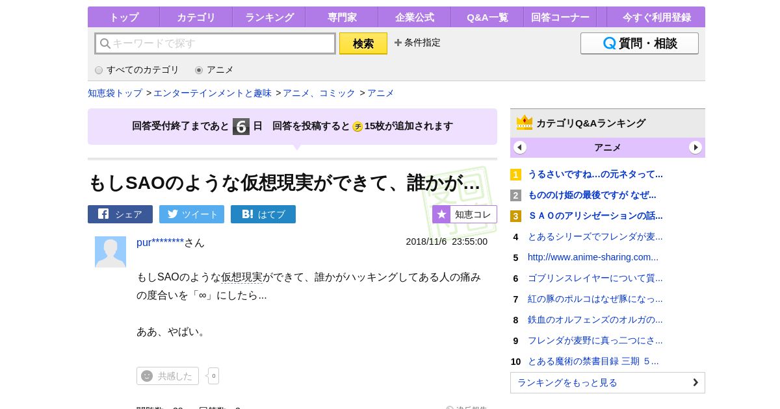Open ranking item 紅の豚のポルコはなぜ豚
780x409 pixels.
click(x=595, y=299)
